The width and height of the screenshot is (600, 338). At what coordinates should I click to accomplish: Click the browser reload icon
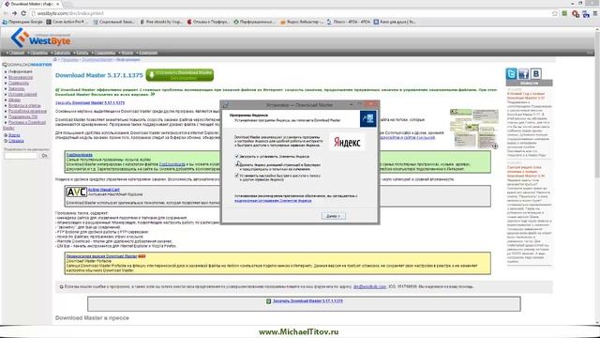pos(23,13)
